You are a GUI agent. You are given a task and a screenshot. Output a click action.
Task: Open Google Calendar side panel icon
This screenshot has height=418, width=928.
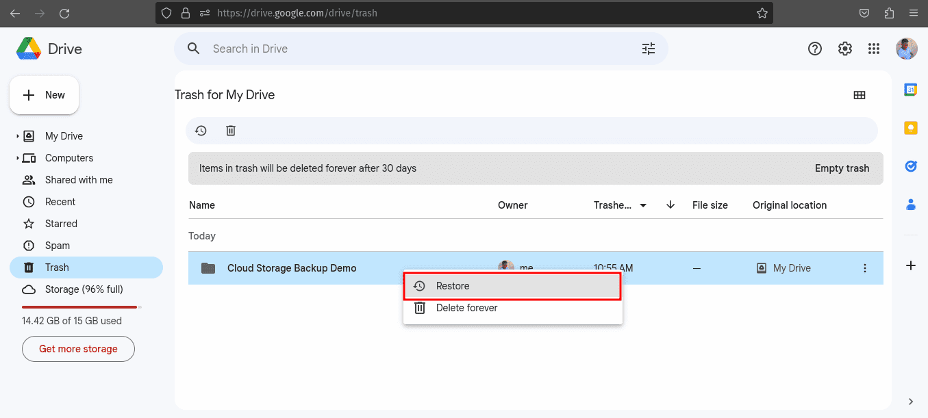click(x=910, y=90)
